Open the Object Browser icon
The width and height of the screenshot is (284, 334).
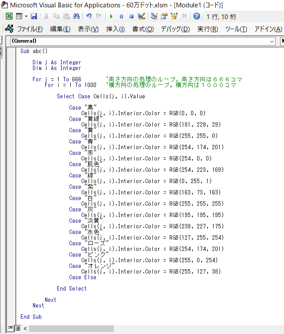point(174,16)
